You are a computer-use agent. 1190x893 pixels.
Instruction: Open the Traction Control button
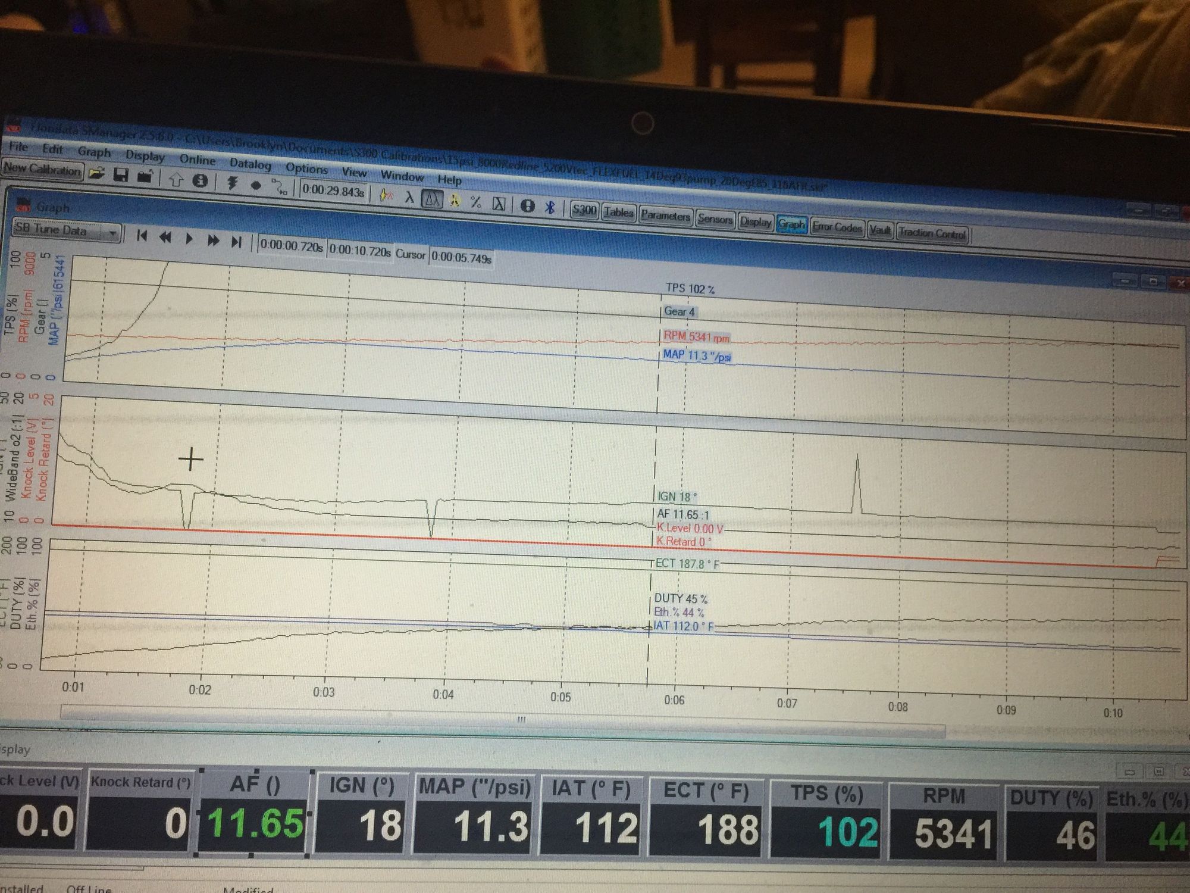(932, 233)
